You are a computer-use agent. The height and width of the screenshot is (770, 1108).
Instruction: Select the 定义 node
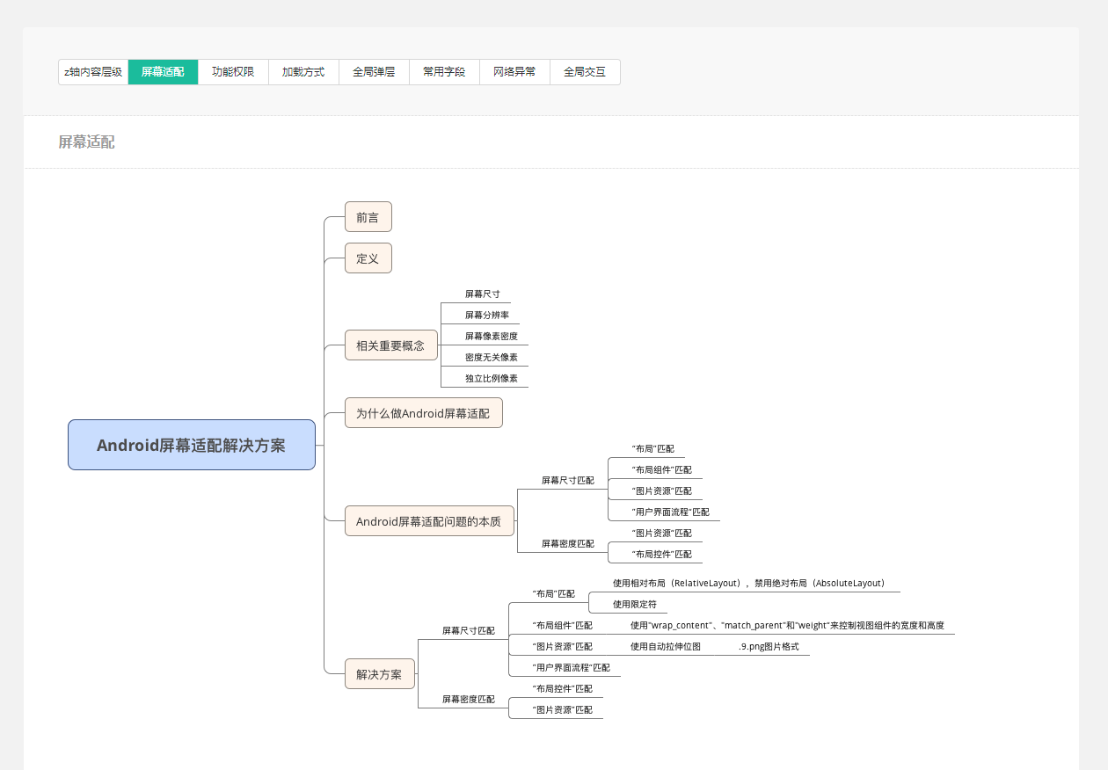pyautogui.click(x=368, y=258)
